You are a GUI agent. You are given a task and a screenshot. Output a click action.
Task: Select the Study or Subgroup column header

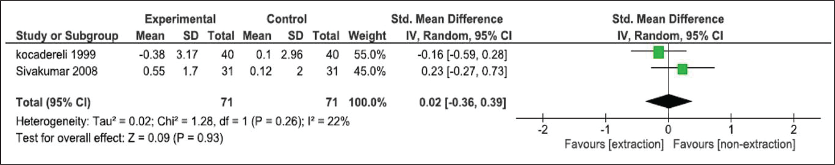[67, 36]
